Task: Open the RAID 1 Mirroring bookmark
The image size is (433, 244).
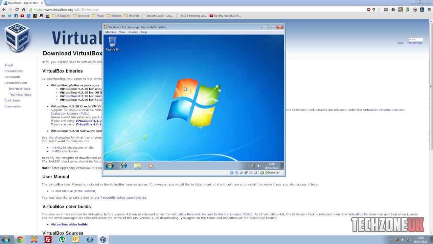Action: [191, 16]
